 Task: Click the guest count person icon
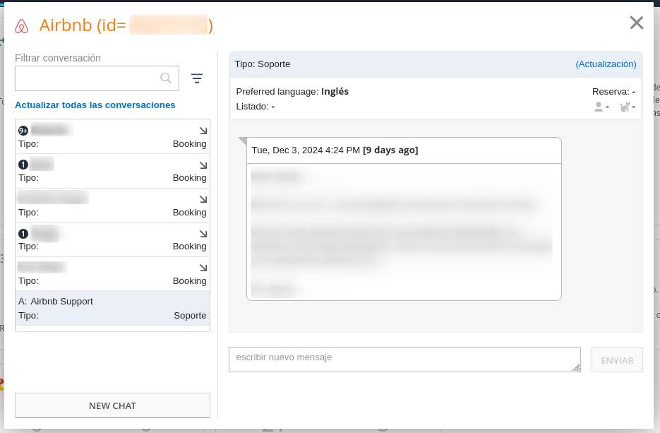[598, 107]
